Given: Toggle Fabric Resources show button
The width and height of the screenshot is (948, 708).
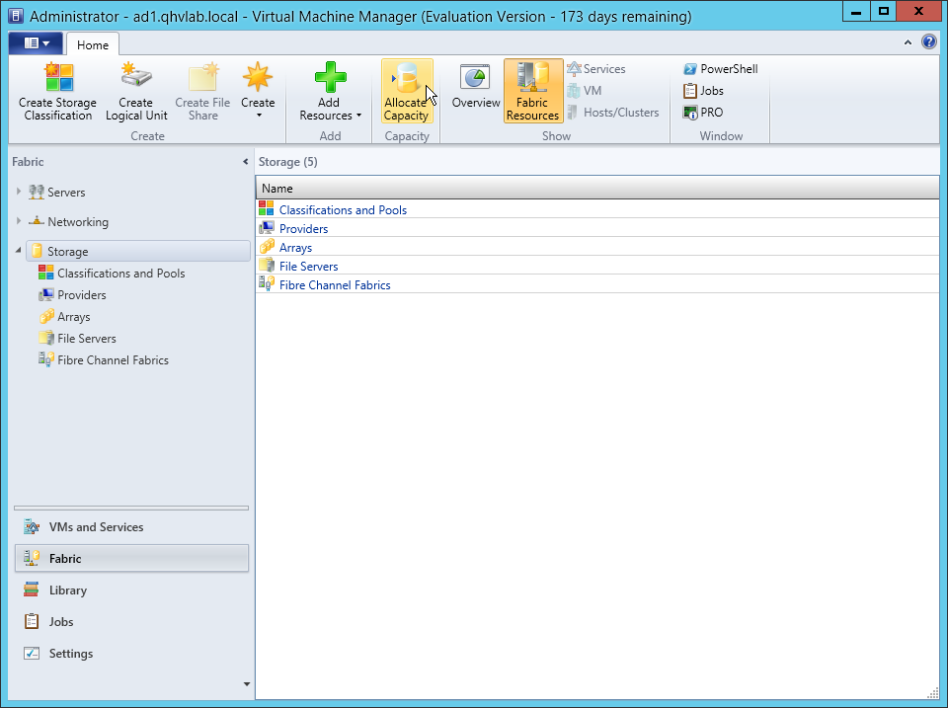Looking at the screenshot, I should 532,92.
